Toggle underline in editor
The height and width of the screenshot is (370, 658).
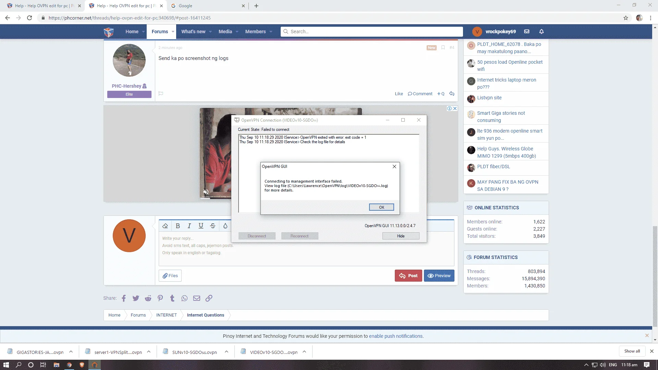201,226
